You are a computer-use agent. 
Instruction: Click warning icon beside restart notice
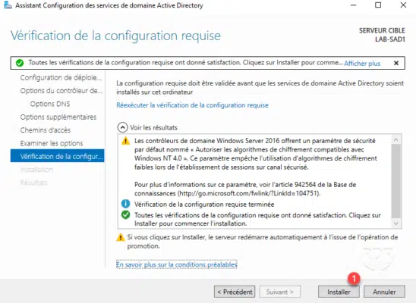(x=121, y=237)
